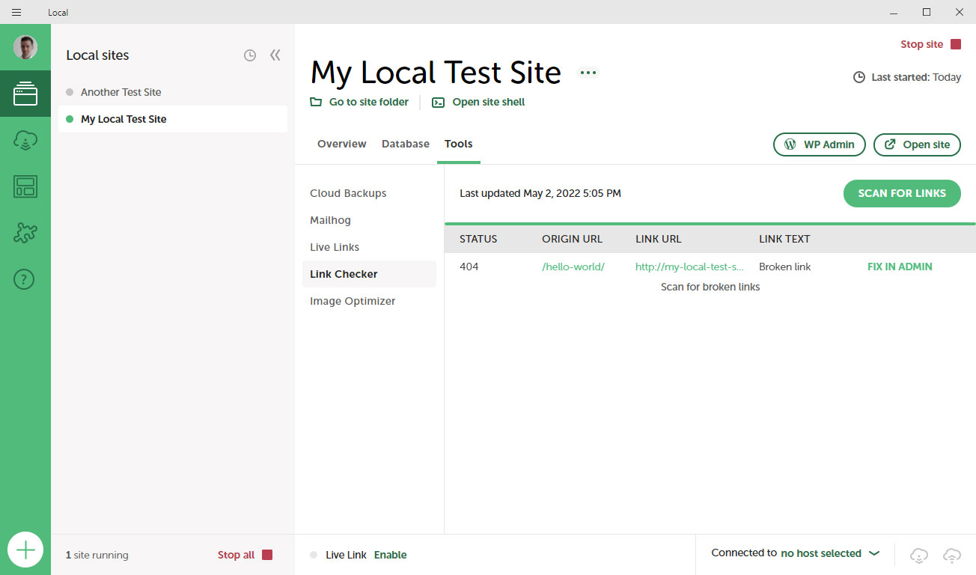Open Help question mark icon
Image resolution: width=976 pixels, height=575 pixels.
point(25,279)
